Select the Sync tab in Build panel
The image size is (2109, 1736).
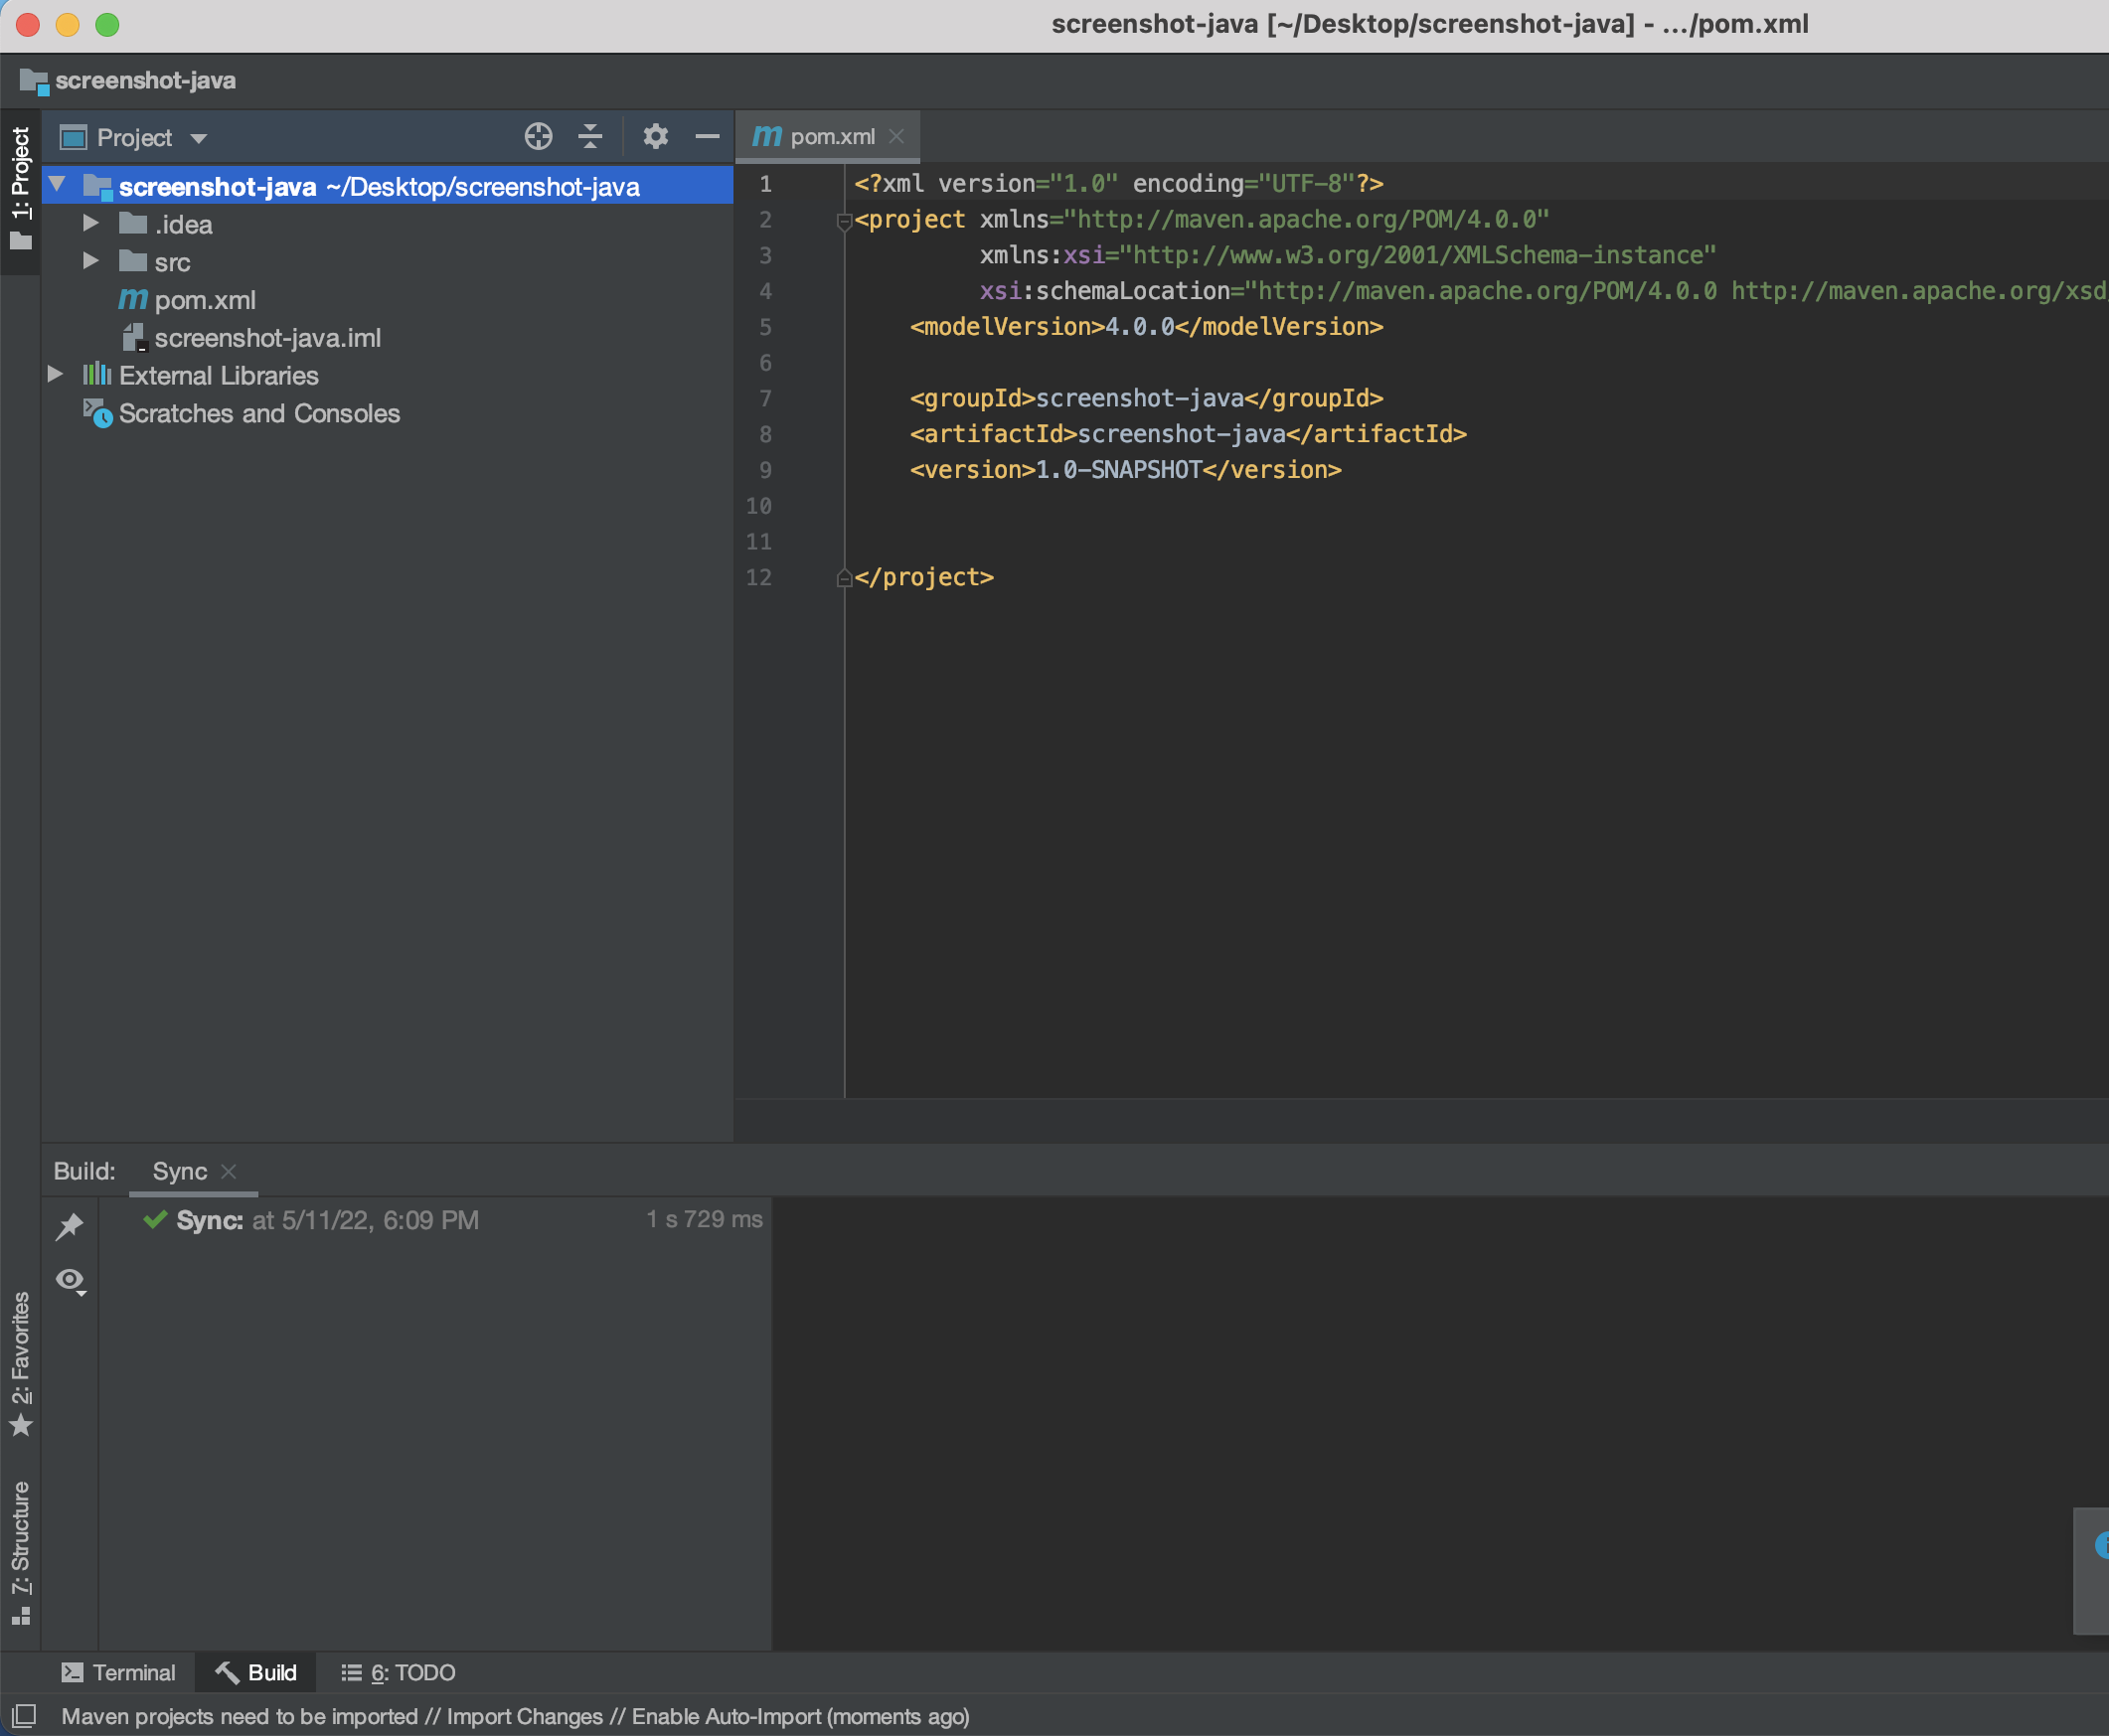(x=179, y=1170)
